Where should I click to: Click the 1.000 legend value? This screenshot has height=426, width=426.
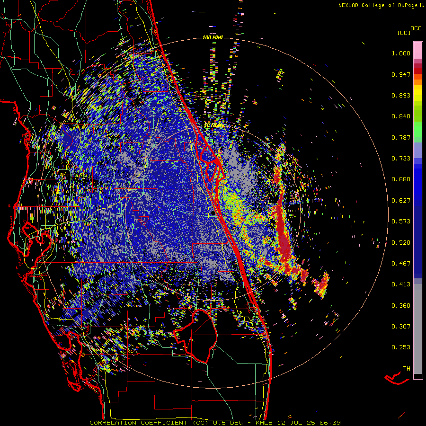pyautogui.click(x=401, y=53)
